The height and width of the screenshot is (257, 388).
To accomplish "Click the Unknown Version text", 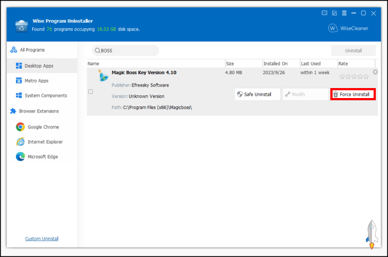I will click(x=146, y=96).
